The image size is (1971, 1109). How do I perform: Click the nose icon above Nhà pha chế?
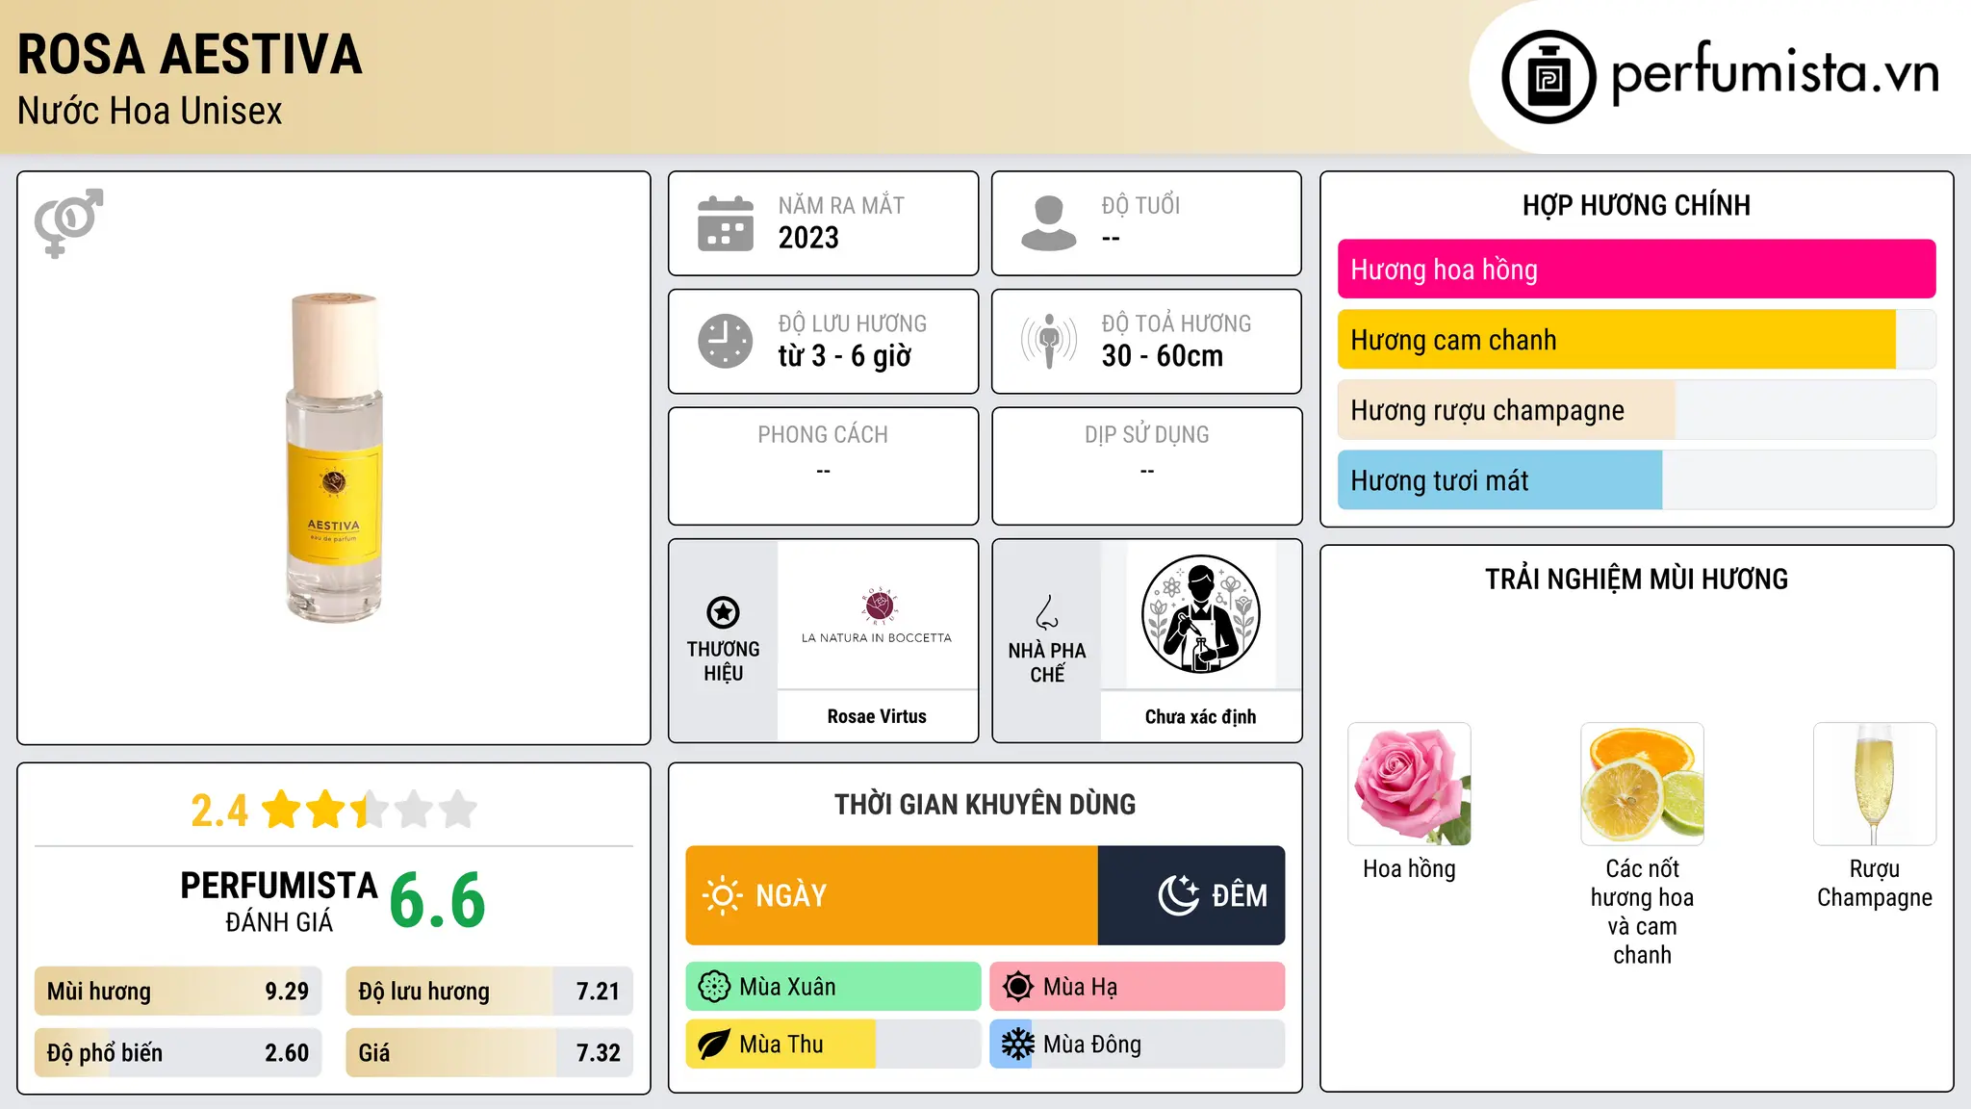coord(1047,612)
